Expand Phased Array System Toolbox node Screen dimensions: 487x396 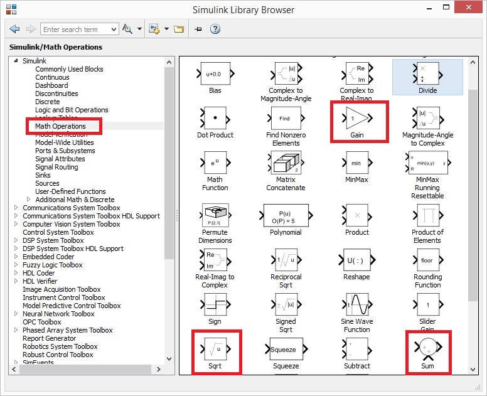(x=16, y=329)
